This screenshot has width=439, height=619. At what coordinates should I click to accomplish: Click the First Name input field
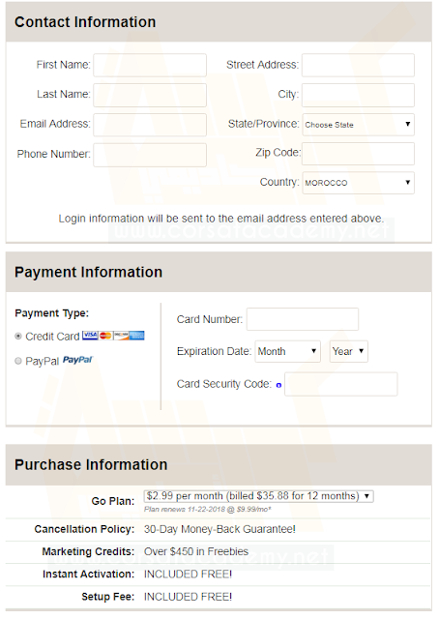(150, 65)
